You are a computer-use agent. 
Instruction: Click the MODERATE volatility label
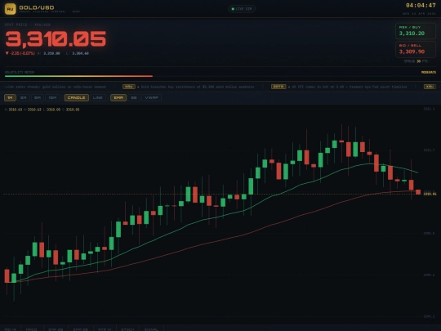(x=429, y=73)
